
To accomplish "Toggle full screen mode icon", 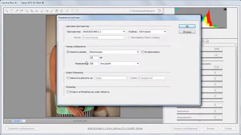I will click(160, 11).
